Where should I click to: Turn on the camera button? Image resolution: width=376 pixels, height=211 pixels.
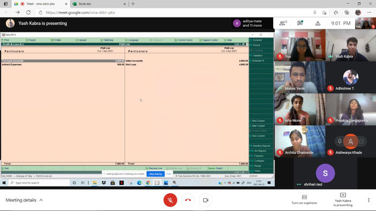pos(206,200)
